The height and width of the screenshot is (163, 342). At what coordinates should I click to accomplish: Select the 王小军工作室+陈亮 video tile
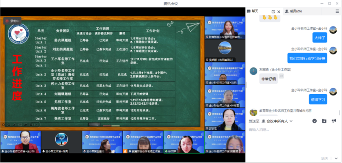(61, 142)
